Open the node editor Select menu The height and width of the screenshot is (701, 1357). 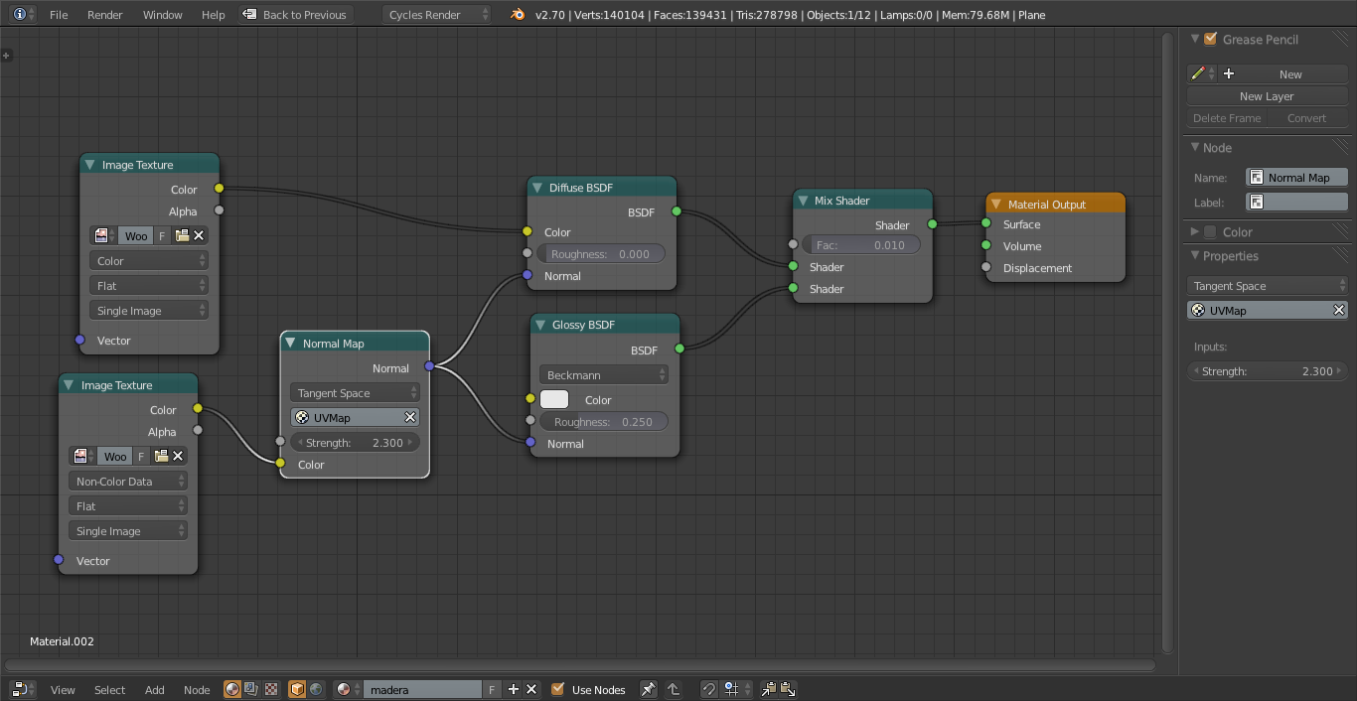click(x=110, y=690)
